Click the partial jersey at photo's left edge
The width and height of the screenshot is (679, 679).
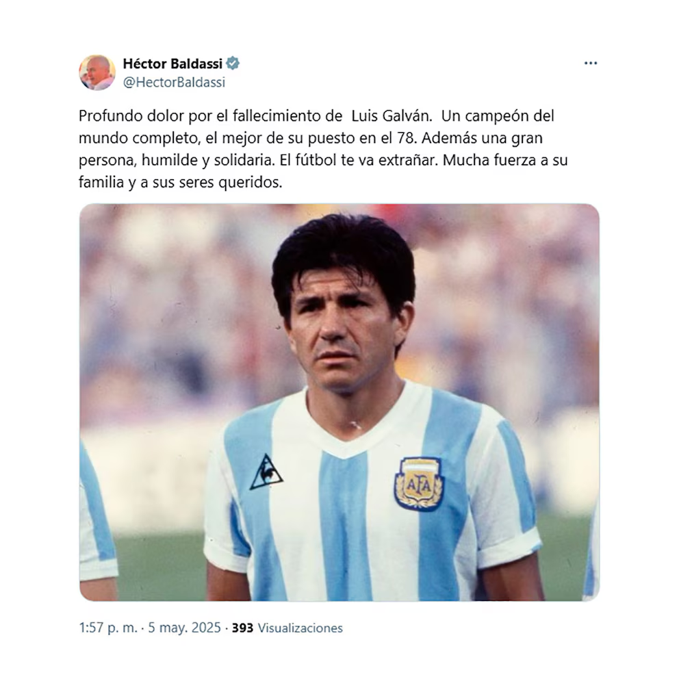pyautogui.click(x=97, y=520)
